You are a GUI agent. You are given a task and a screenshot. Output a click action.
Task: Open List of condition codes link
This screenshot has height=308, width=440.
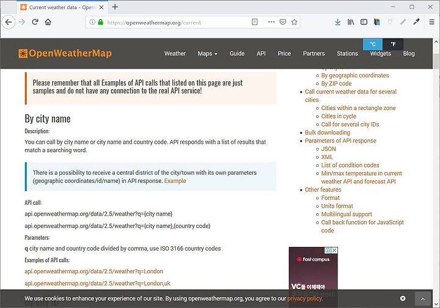tap(350, 165)
